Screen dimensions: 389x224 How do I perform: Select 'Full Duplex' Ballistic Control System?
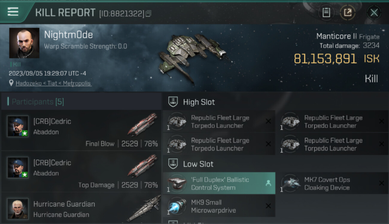(x=219, y=183)
